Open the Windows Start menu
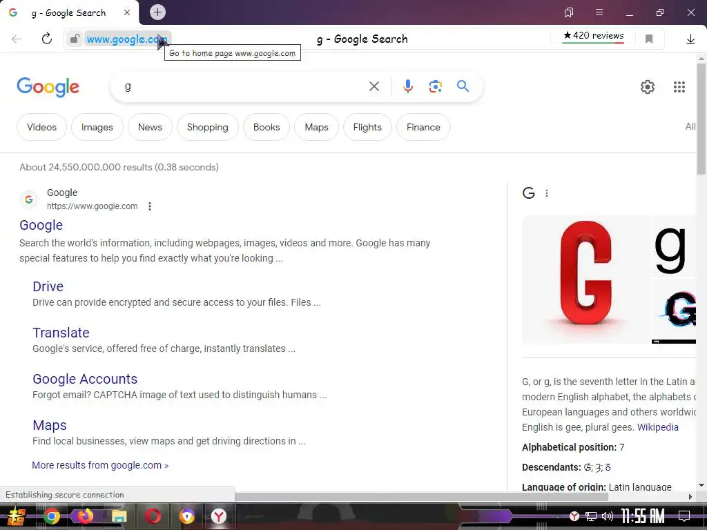The width and height of the screenshot is (707, 530). 17,516
